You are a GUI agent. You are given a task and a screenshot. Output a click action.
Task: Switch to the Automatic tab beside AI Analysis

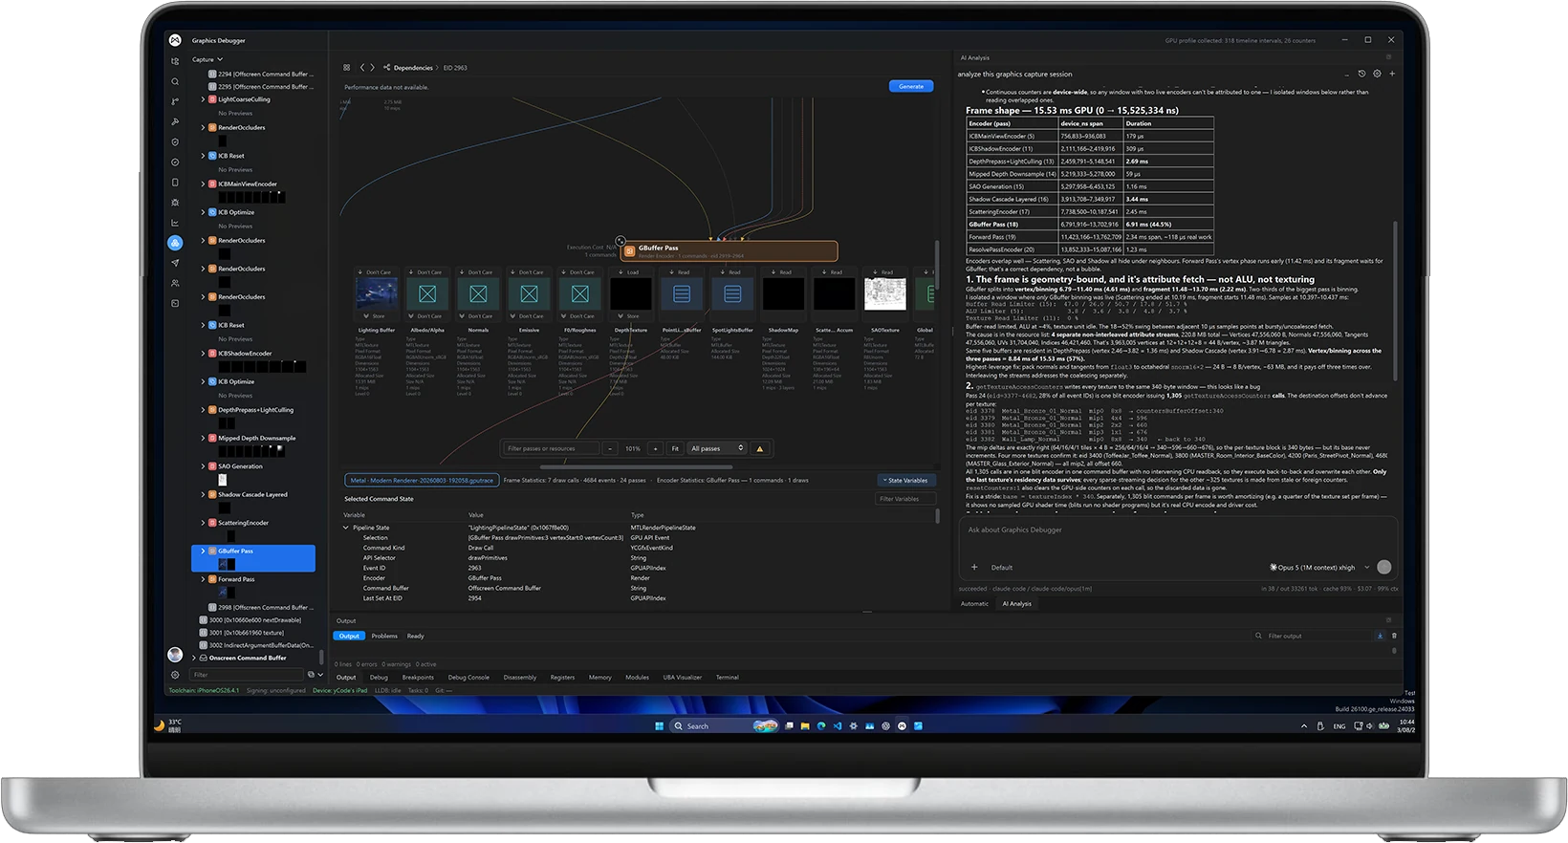(974, 604)
